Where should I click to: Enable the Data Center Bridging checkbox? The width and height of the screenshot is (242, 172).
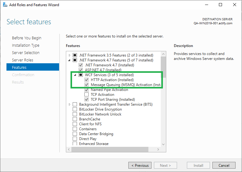point(75,134)
